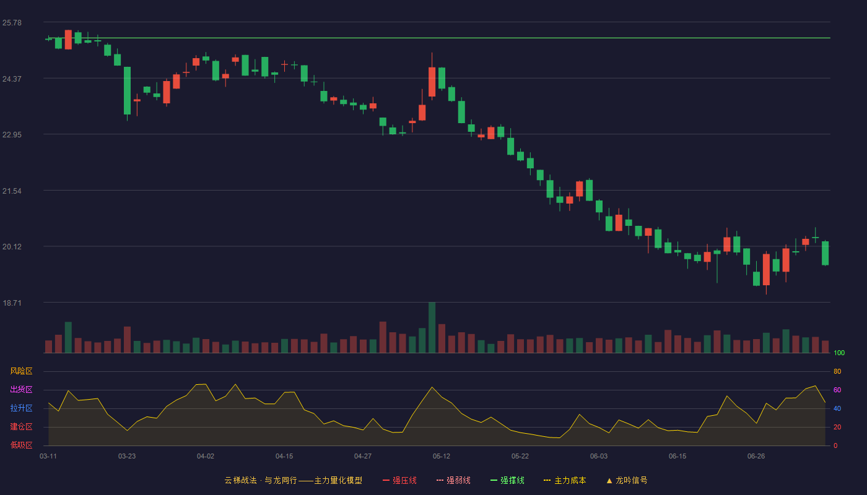The height and width of the screenshot is (495, 867).
Task: Click the 03-23 date label
Action: click(127, 456)
